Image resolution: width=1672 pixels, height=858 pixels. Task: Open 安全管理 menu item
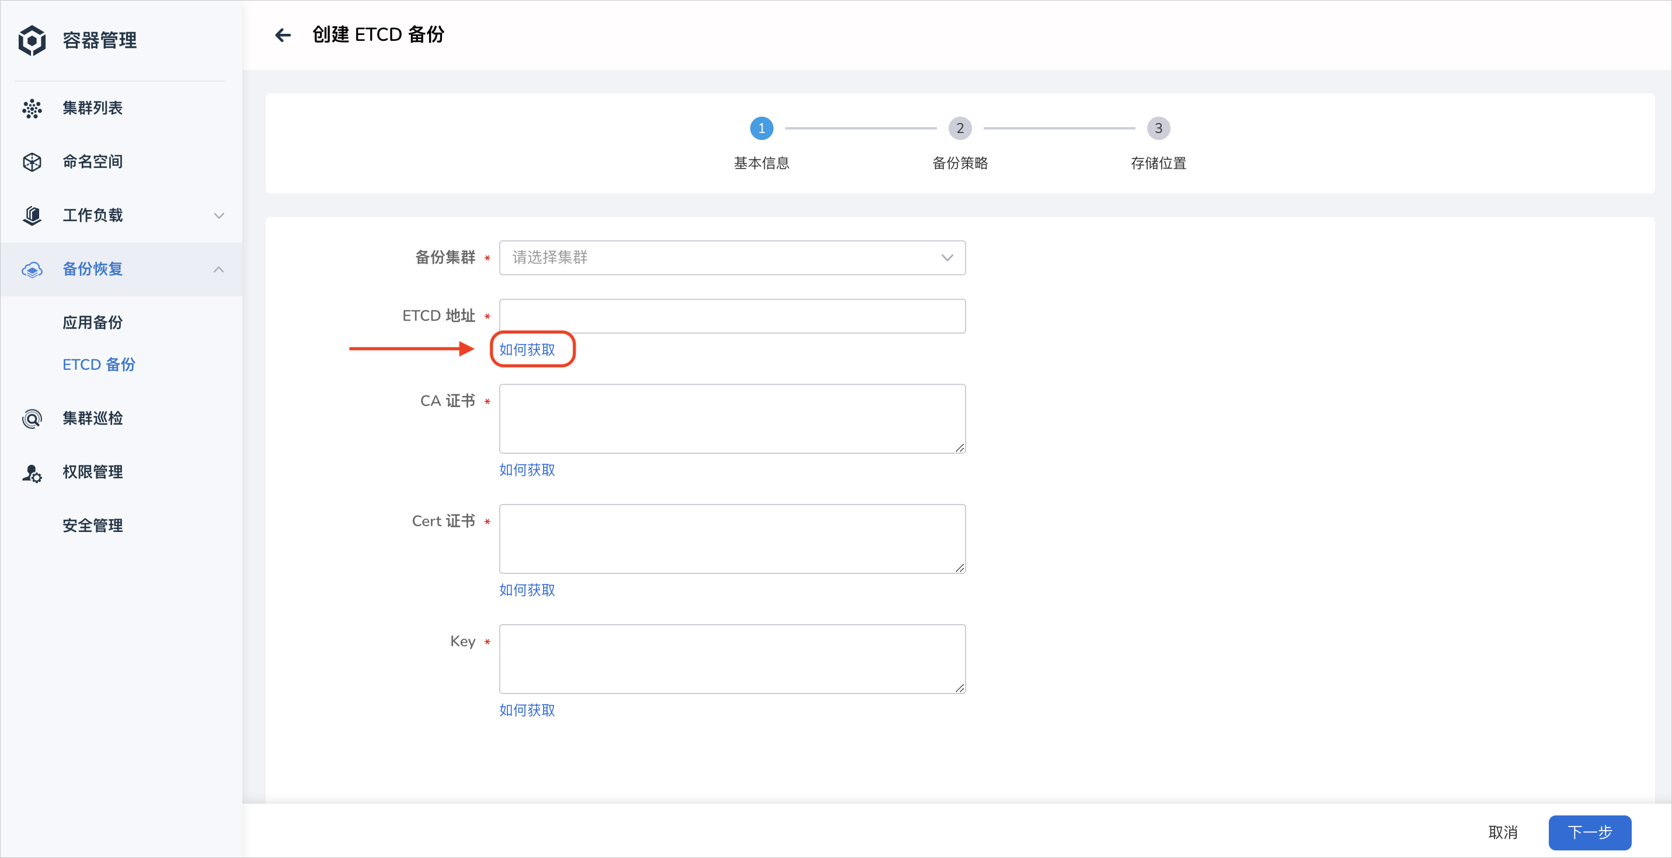coord(93,526)
